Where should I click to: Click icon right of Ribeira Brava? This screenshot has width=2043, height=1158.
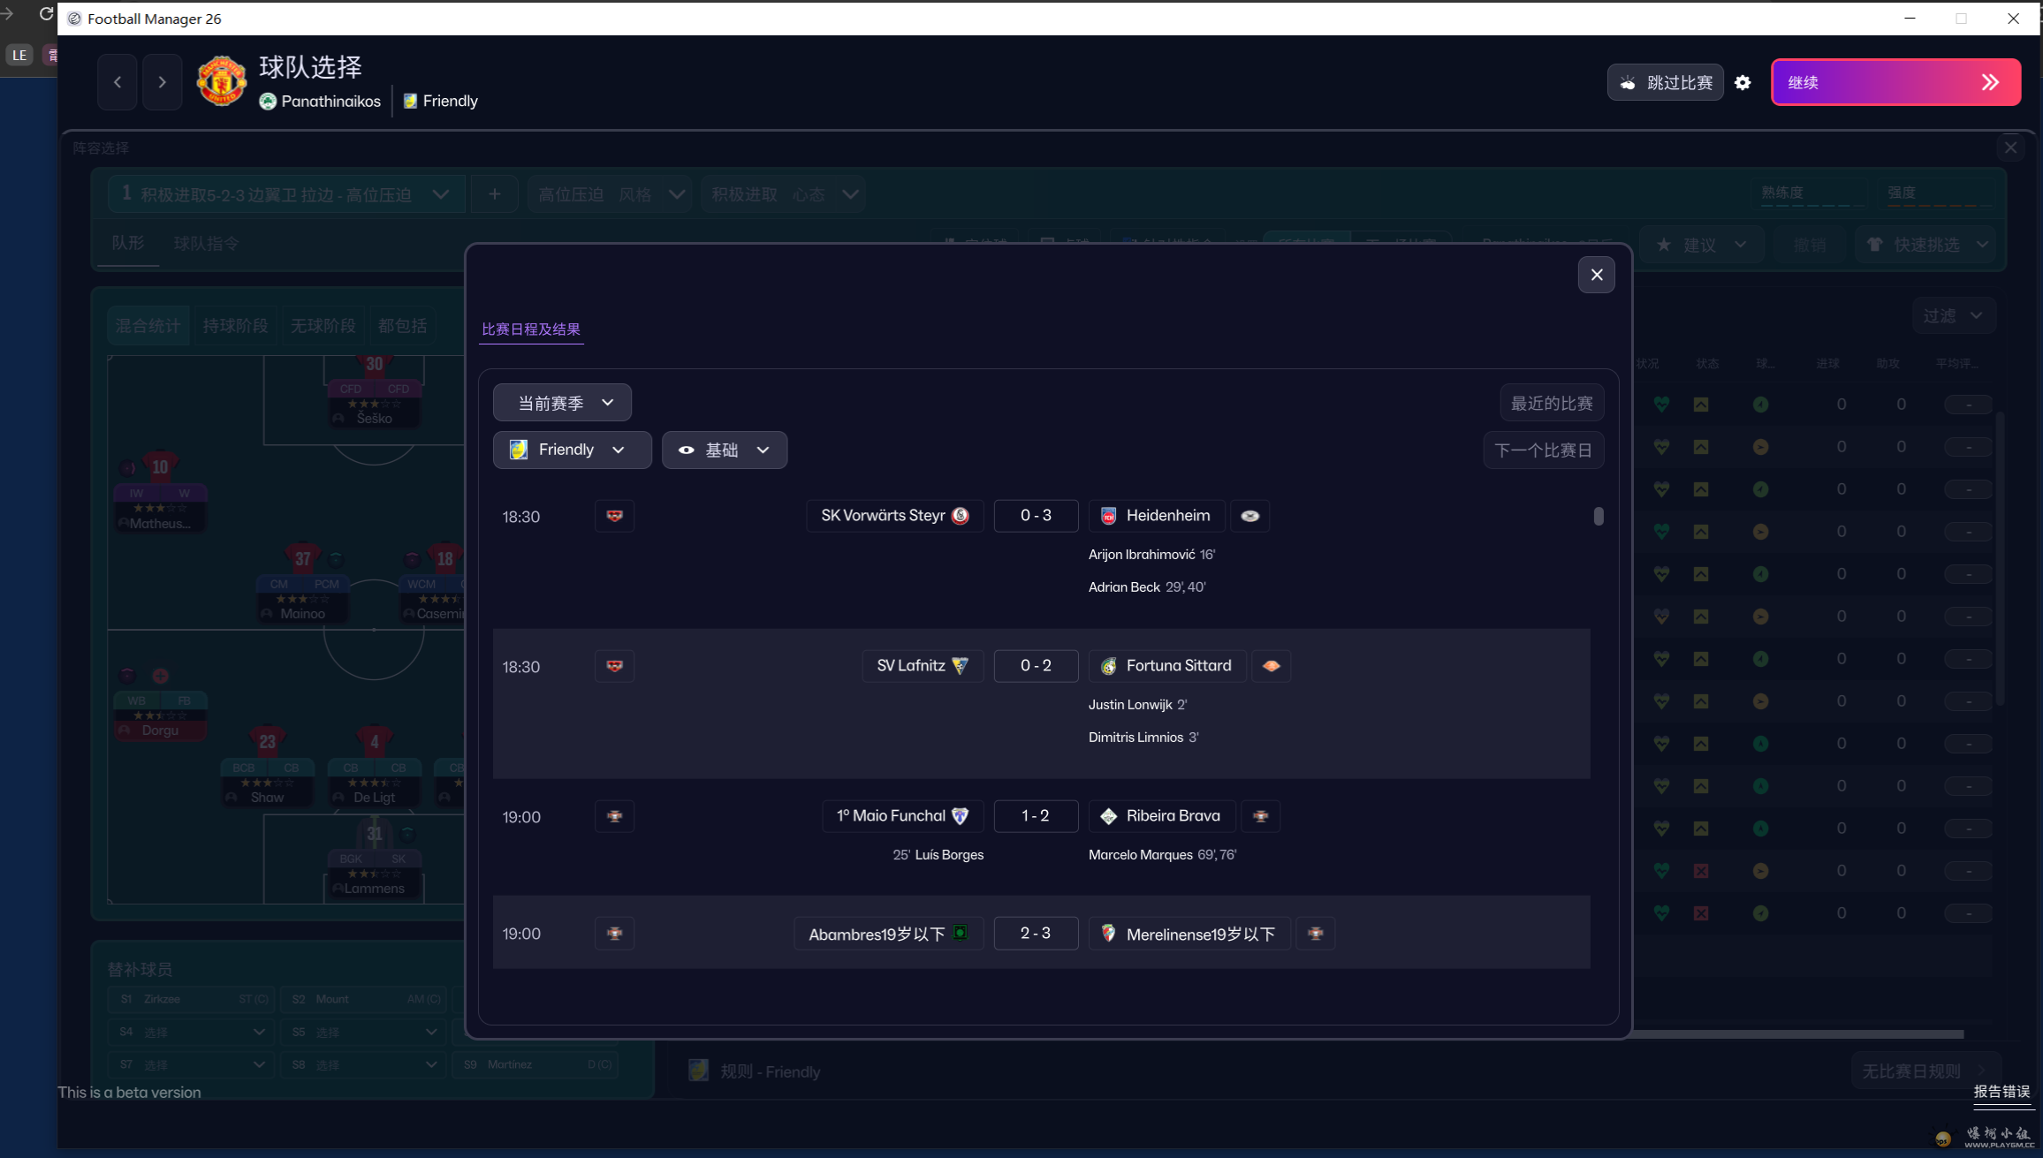tap(1261, 816)
